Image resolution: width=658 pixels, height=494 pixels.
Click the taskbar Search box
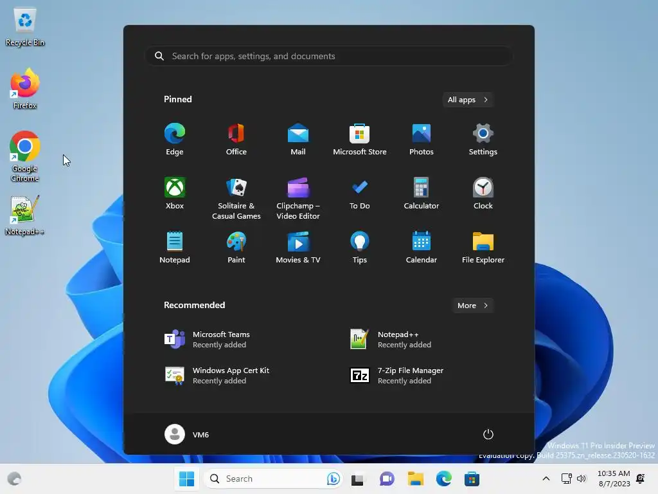click(x=272, y=479)
